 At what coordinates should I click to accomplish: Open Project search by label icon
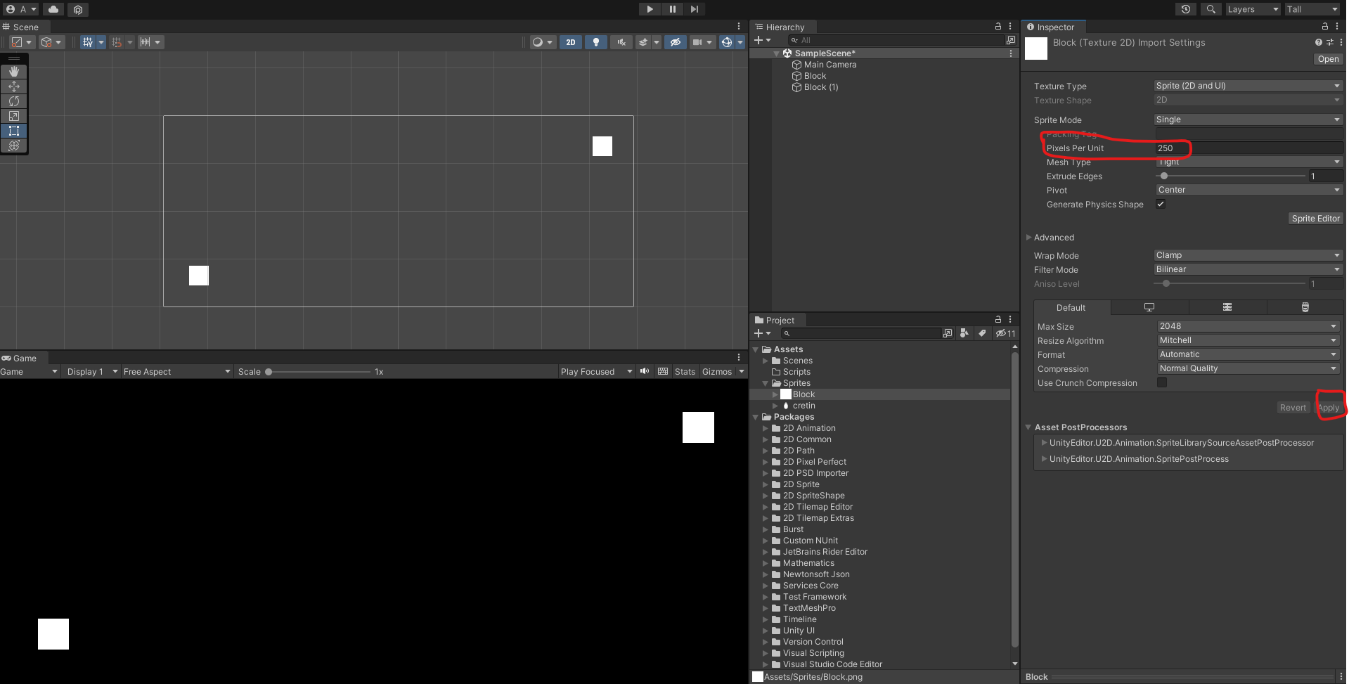tap(982, 333)
